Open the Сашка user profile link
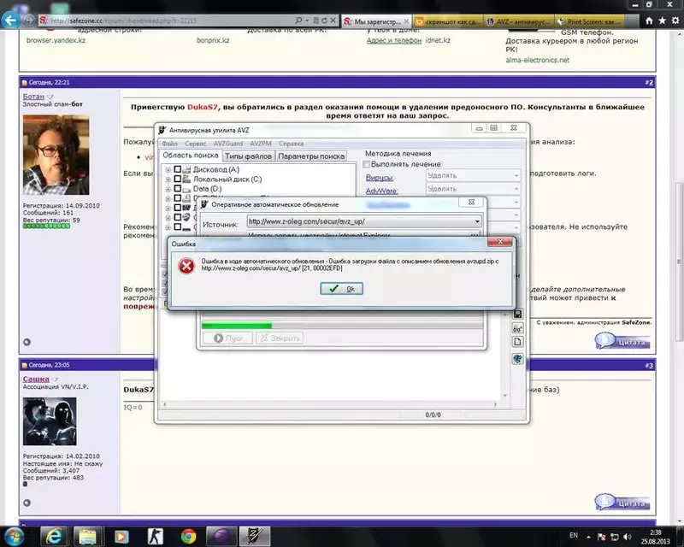684x547 pixels. coord(36,379)
